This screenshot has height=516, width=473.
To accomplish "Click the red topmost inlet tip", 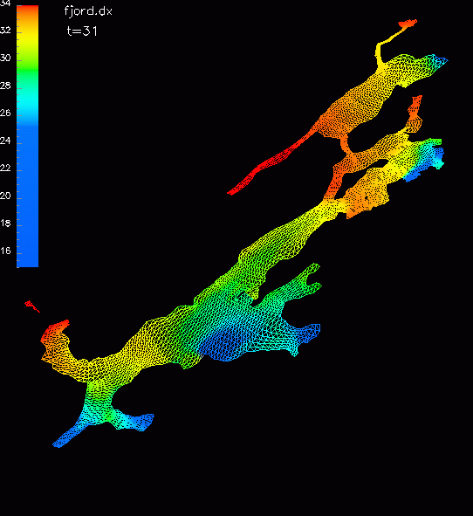I will tap(408, 24).
